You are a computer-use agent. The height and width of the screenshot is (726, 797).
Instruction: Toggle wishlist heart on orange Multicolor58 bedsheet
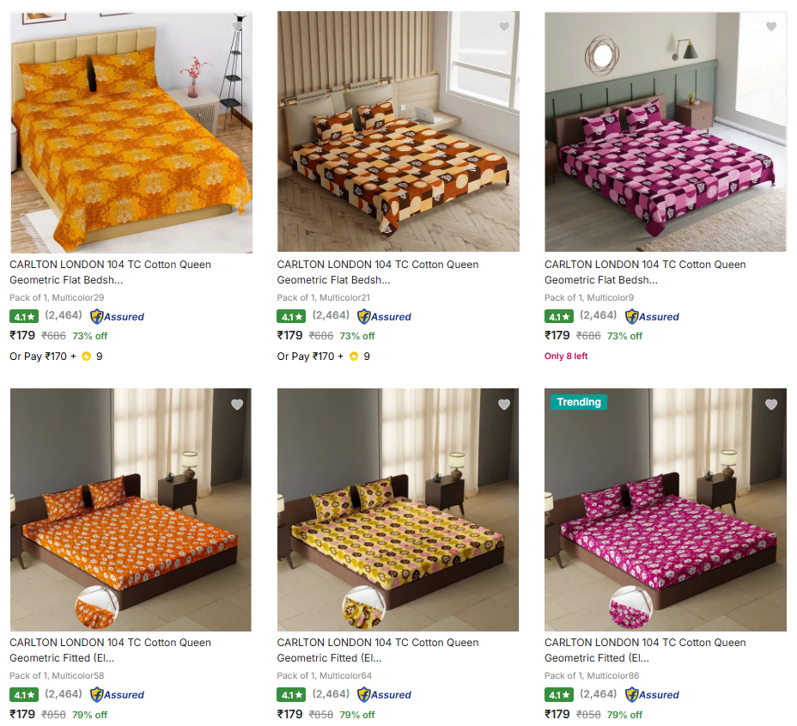click(x=237, y=405)
